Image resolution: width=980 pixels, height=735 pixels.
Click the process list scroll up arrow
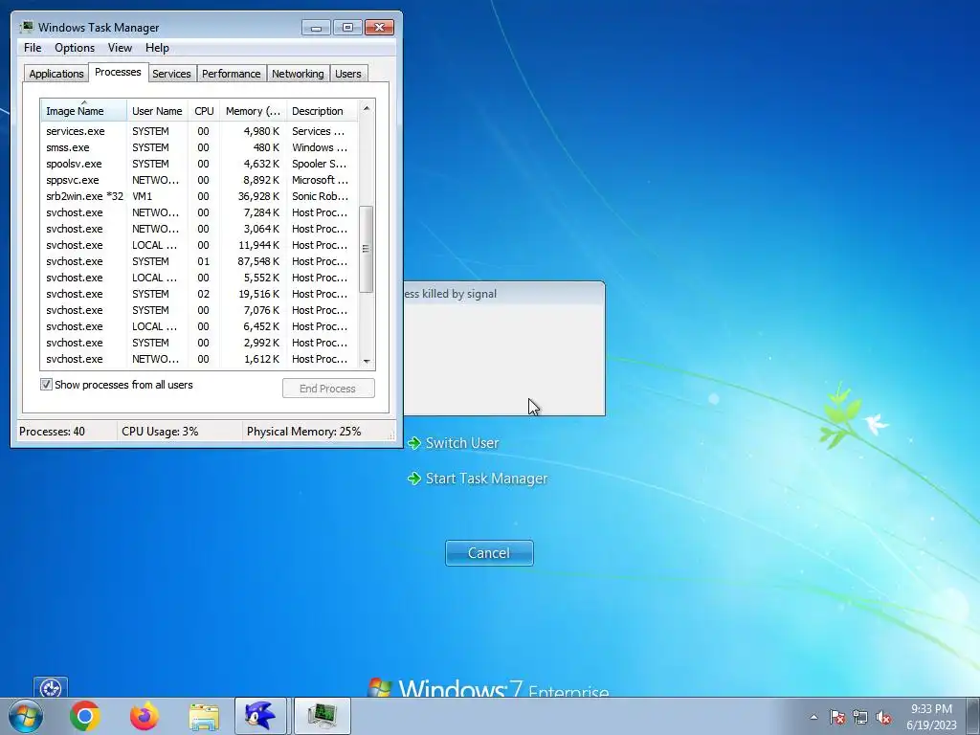367,108
